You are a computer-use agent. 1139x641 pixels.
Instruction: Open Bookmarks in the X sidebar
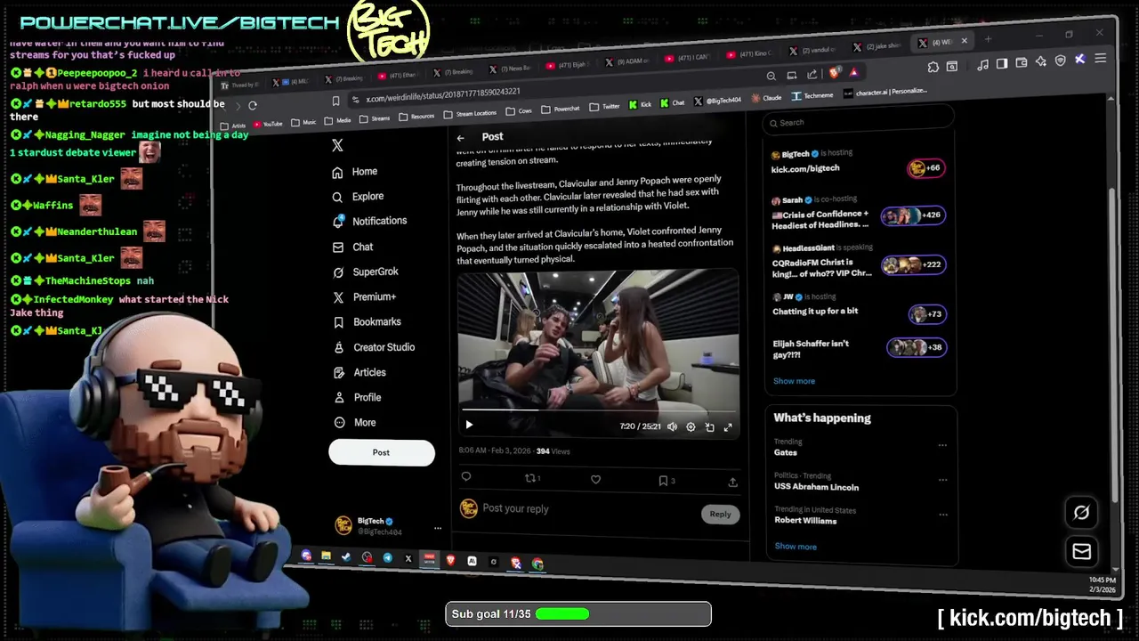(367, 321)
